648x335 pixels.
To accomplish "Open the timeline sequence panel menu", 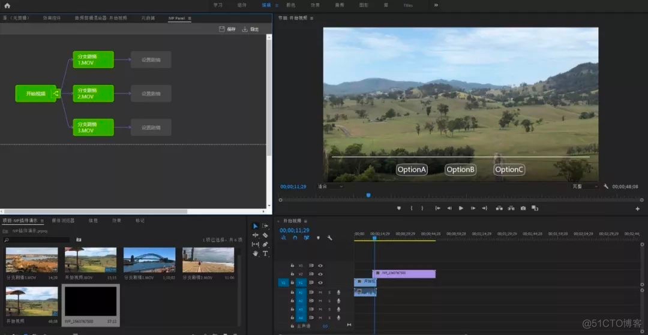I will pyautogui.click(x=305, y=221).
